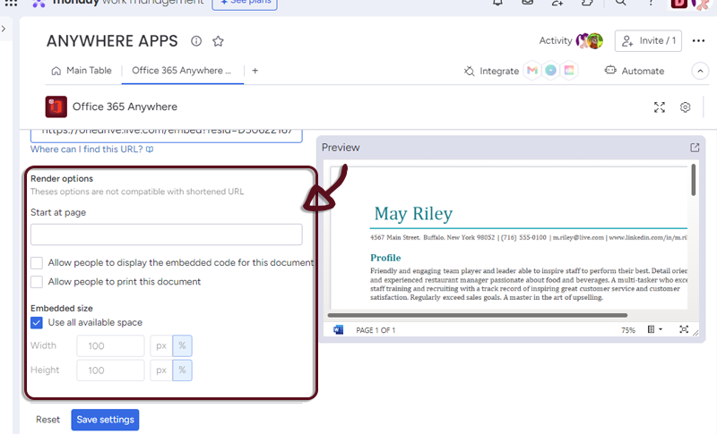The image size is (717, 434).
Task: Open the page layout dropdown in preview footer
Action: coord(655,330)
